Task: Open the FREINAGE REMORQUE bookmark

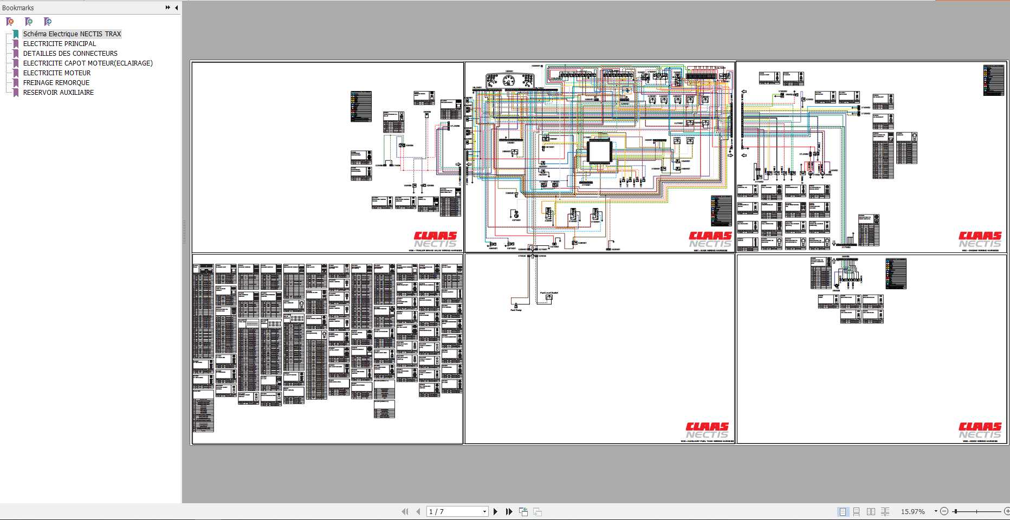Action: 56,82
